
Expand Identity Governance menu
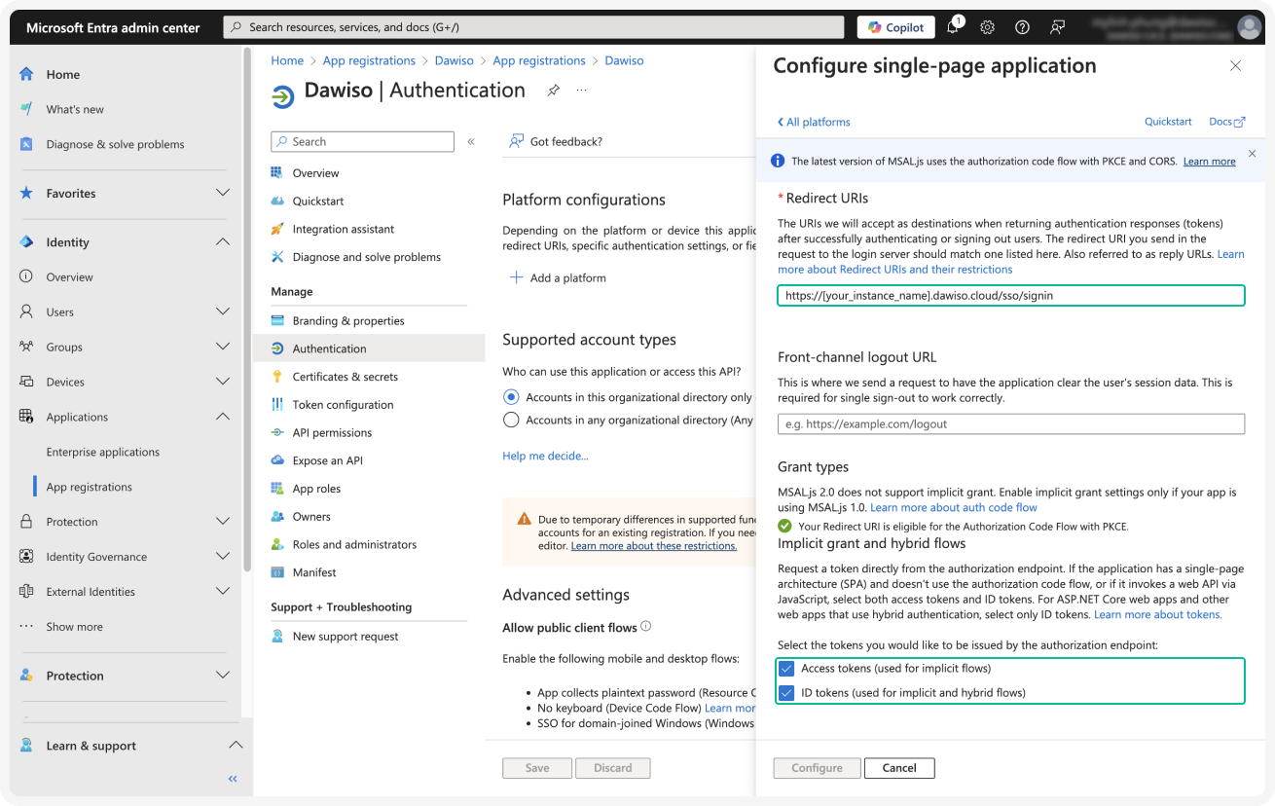pyautogui.click(x=223, y=557)
